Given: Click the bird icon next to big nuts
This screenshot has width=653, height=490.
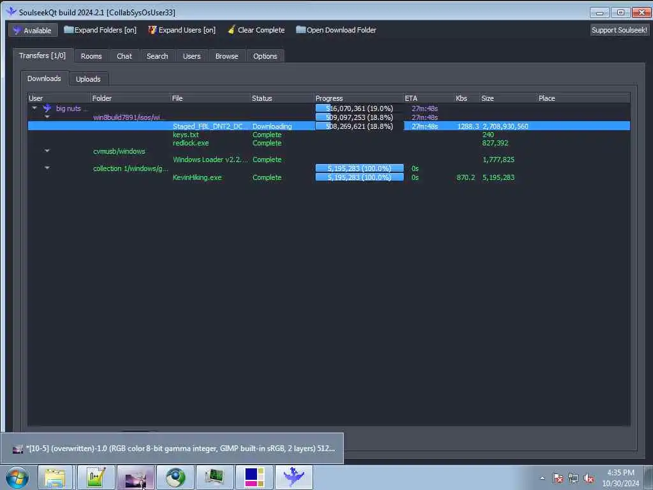Looking at the screenshot, I should click(x=47, y=108).
